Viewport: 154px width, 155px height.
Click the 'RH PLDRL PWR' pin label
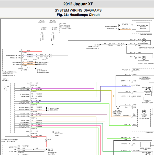24,127
